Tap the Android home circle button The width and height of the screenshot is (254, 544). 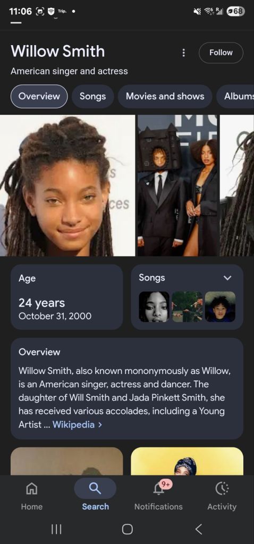pyautogui.click(x=127, y=529)
